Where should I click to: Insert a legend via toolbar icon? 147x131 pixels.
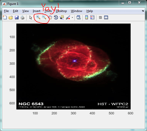[92, 17]
